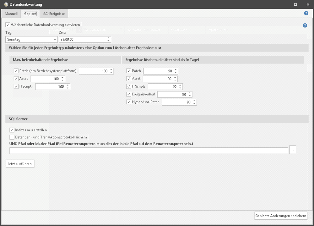Increase Hypervisor-Patch days with up arrow
This screenshot has width=314, height=226.
[194, 101]
